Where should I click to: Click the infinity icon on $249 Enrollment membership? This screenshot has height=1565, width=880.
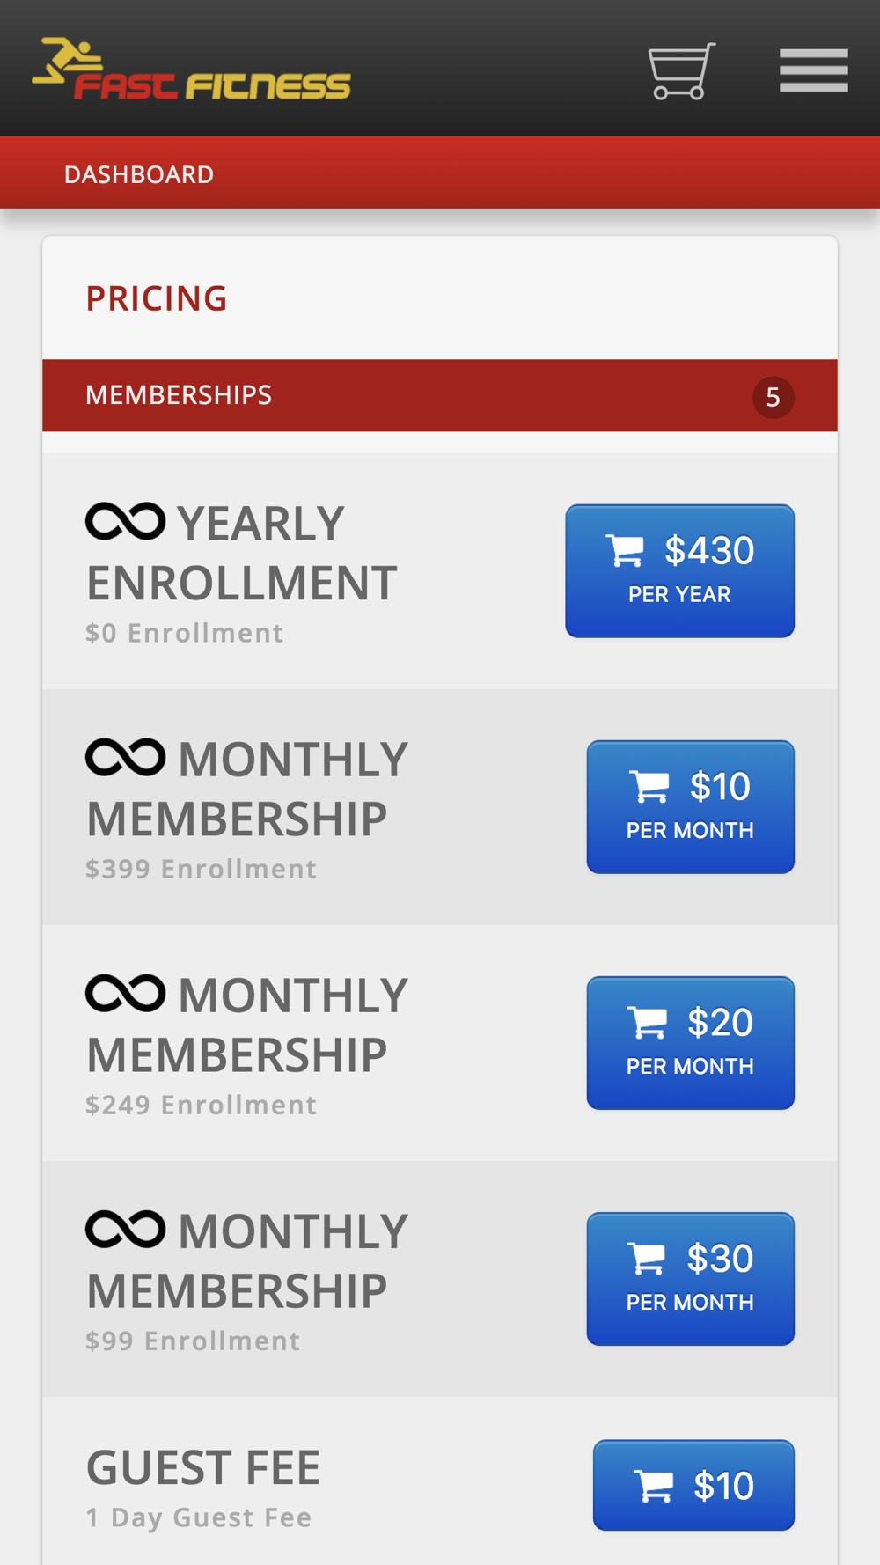125,993
